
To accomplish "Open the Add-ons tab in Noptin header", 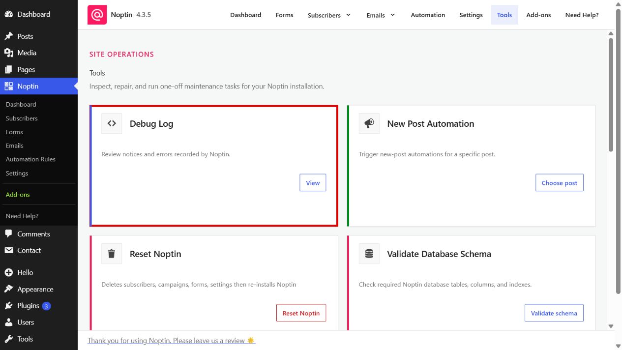I will point(538,15).
